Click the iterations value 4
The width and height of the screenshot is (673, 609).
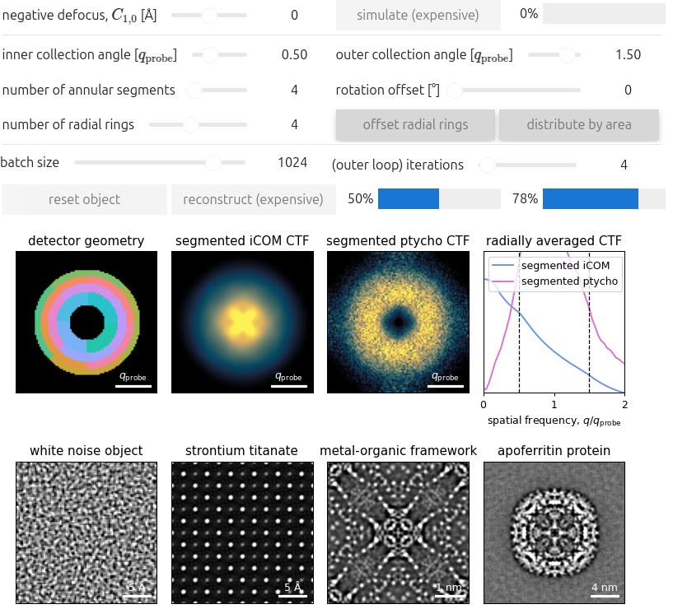(624, 165)
